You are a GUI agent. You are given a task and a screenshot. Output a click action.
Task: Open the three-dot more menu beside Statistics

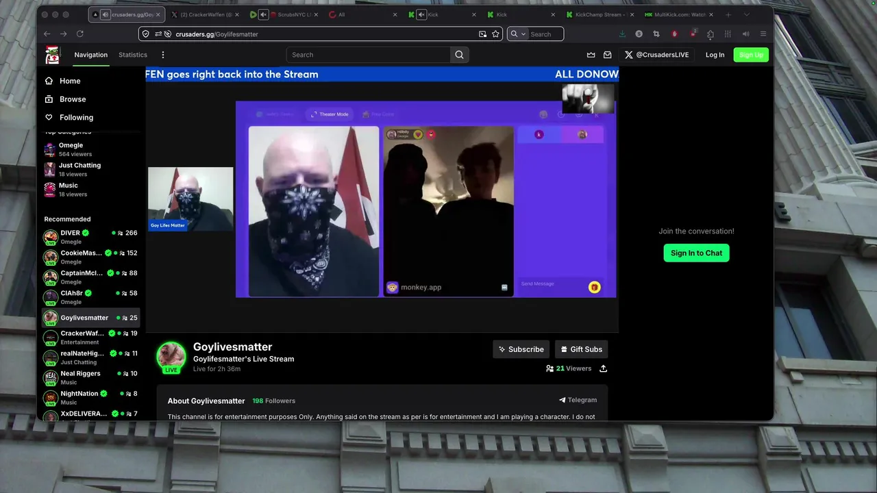[x=163, y=55]
